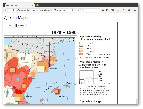Viewport: 143px width, 109px height.
Task: Click the population square on Mallorca
Action: 57,91
